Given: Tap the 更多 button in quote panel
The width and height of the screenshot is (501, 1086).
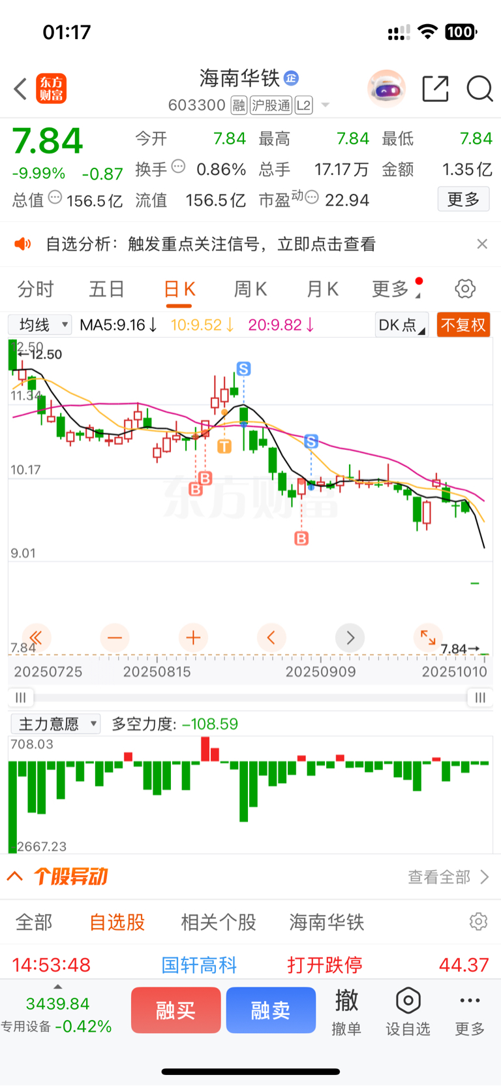Looking at the screenshot, I should pos(463,199).
